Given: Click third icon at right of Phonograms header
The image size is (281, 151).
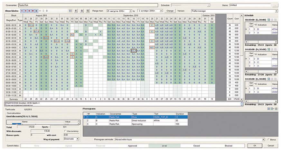Looking at the screenshot, I should click(x=276, y=109).
